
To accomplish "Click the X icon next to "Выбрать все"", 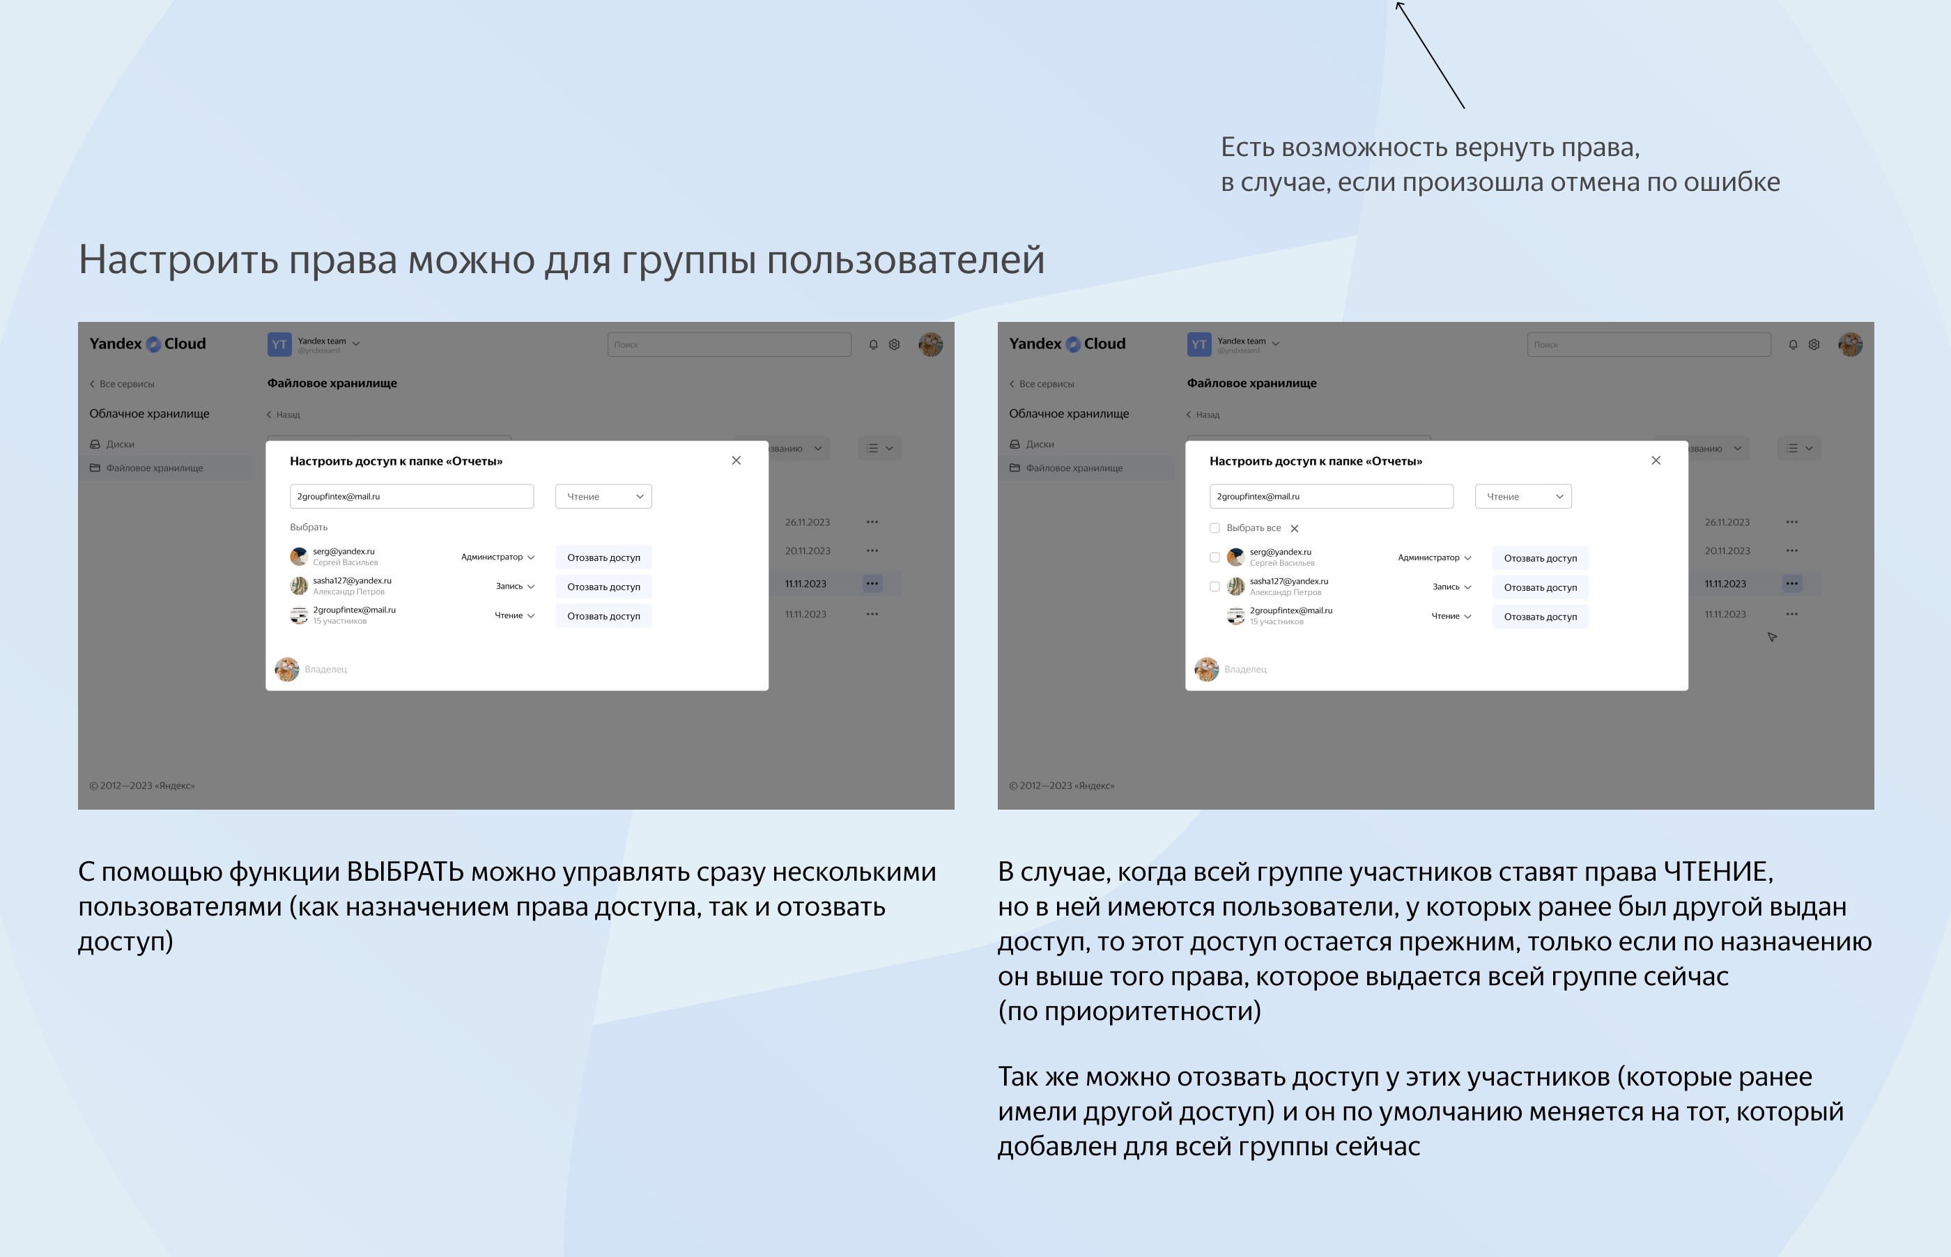I will pyautogui.click(x=1294, y=529).
